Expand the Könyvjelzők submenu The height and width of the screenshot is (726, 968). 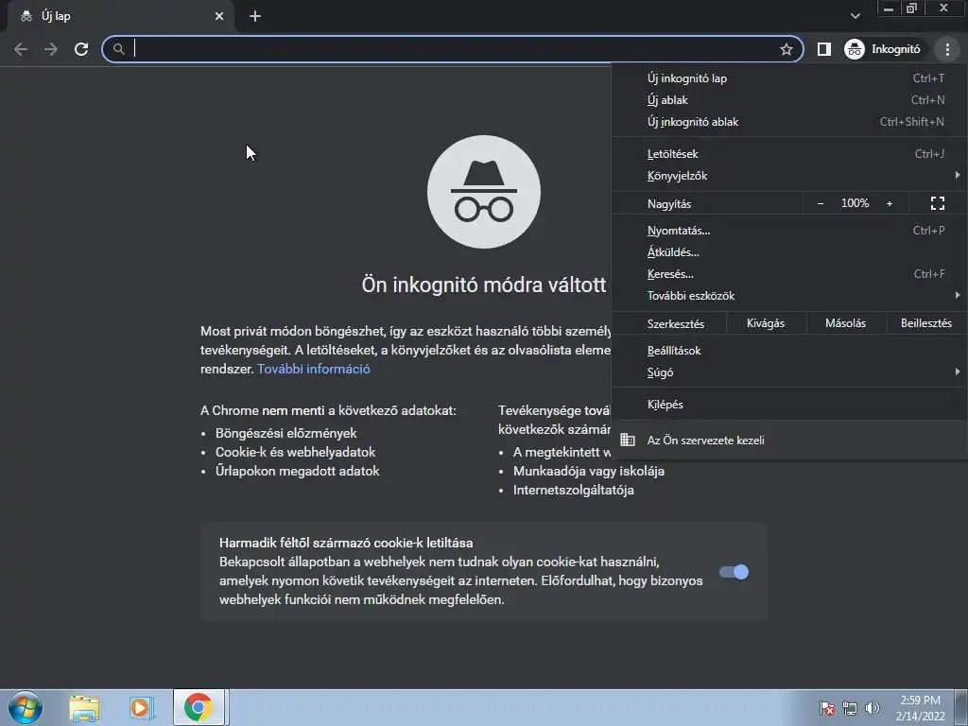tap(789, 176)
